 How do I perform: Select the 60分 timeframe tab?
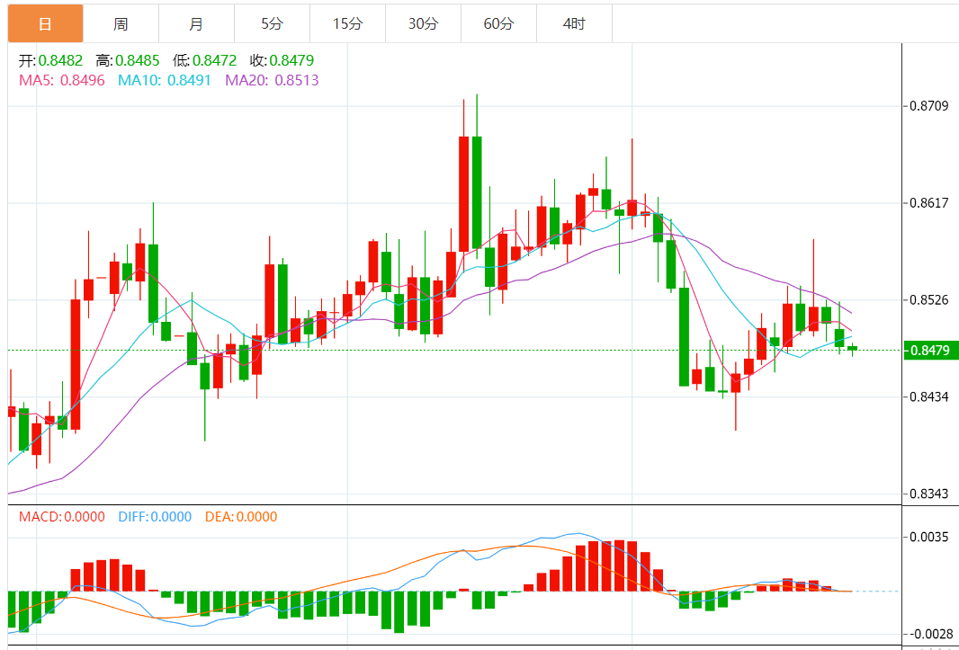click(498, 24)
